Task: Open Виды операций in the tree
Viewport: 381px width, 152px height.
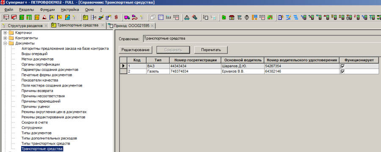Action: (35, 54)
